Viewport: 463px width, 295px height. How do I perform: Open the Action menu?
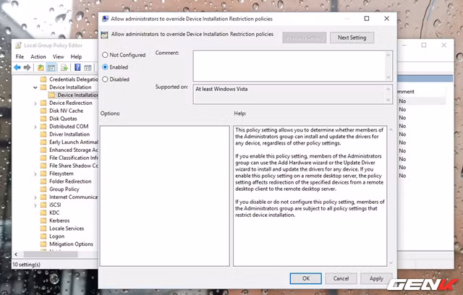click(38, 56)
